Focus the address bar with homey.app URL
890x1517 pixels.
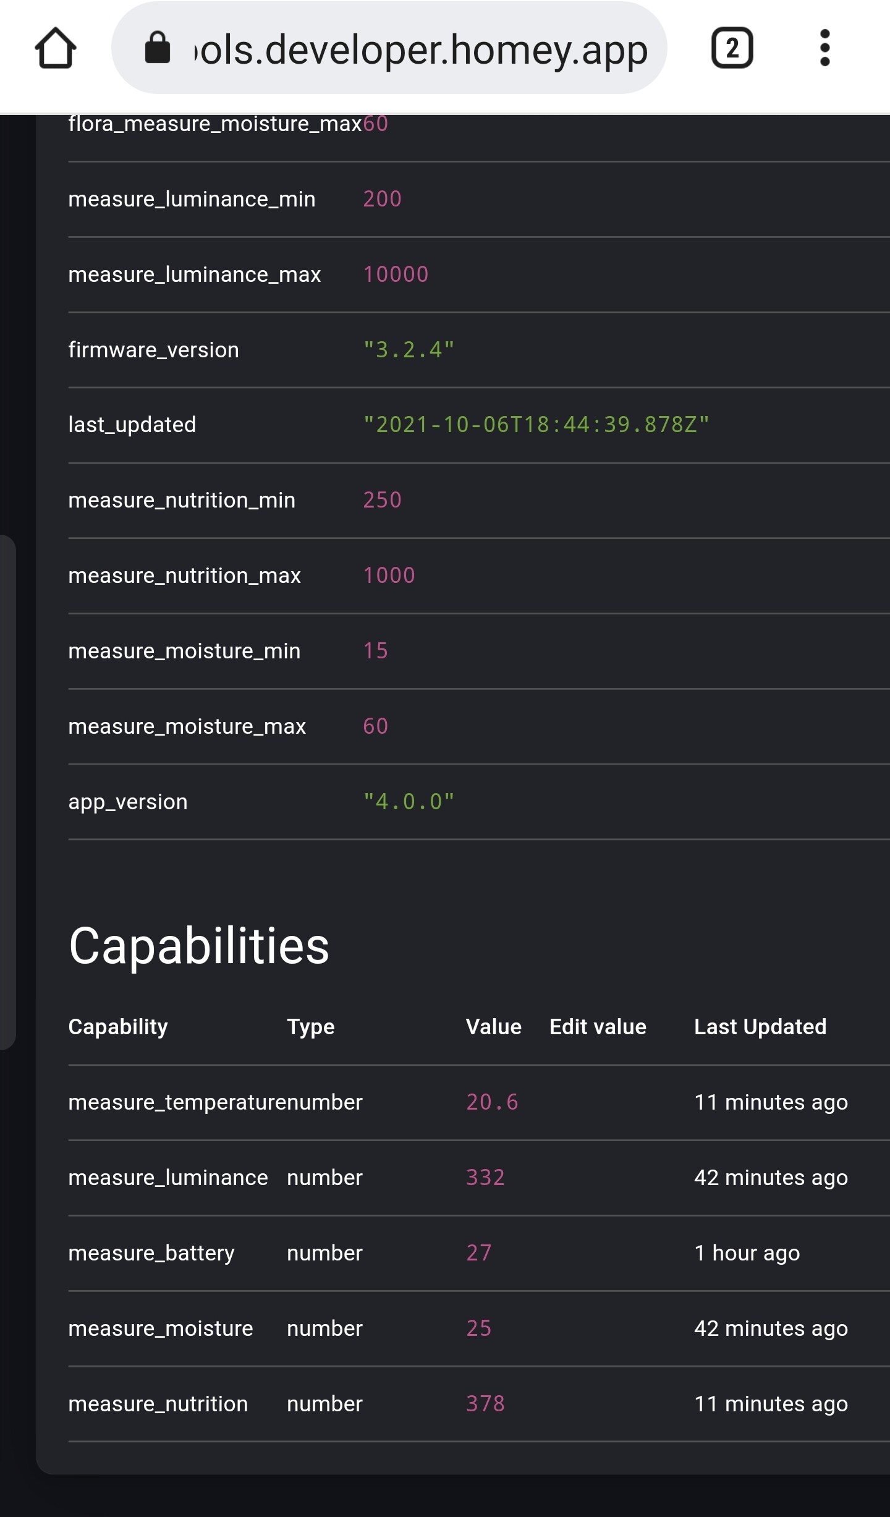(x=420, y=49)
